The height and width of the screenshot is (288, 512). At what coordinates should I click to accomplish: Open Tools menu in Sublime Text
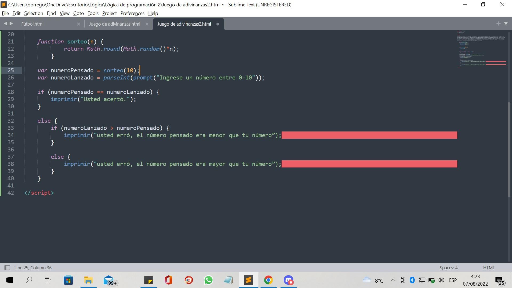93,13
